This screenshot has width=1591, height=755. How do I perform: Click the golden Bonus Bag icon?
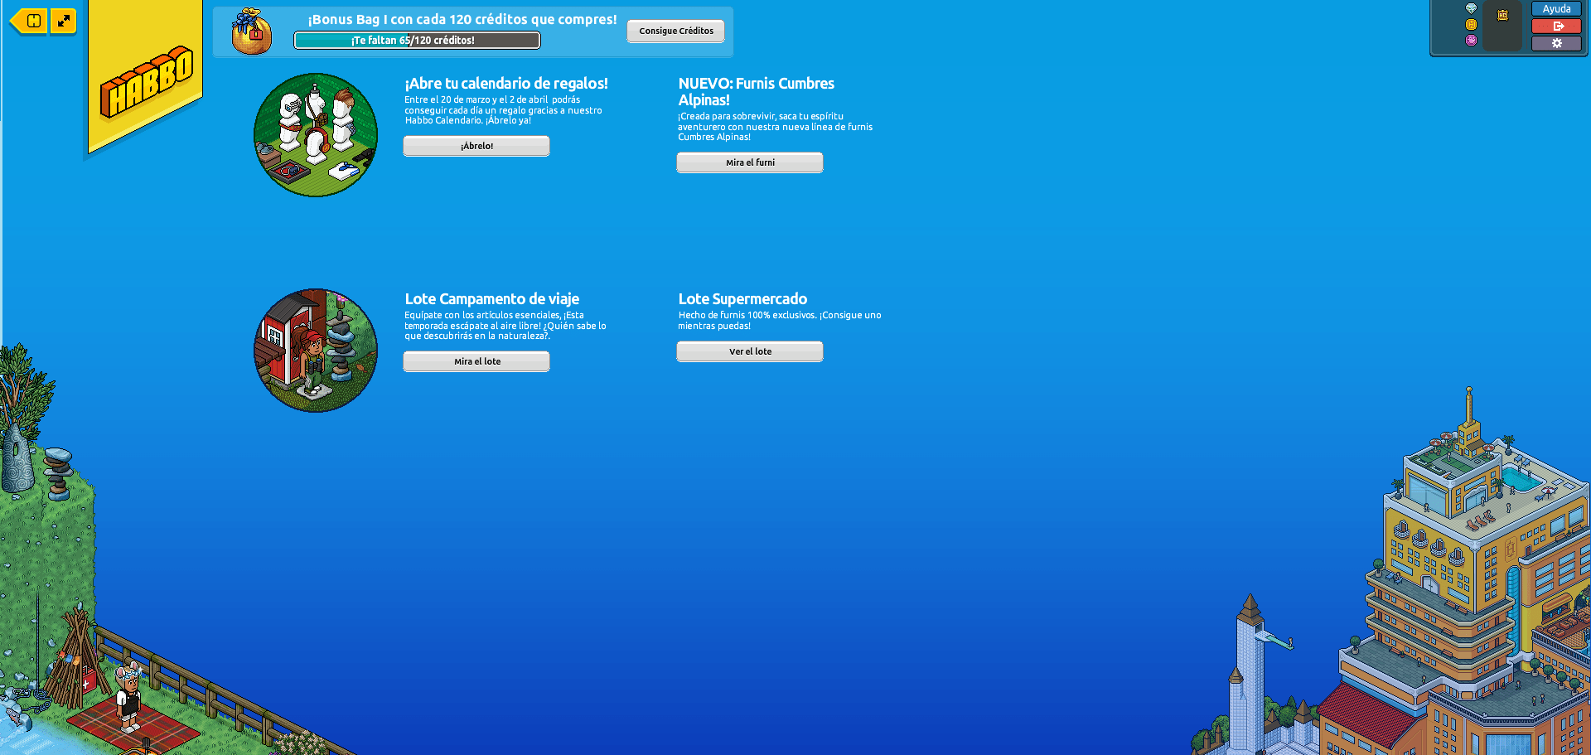pos(251,32)
